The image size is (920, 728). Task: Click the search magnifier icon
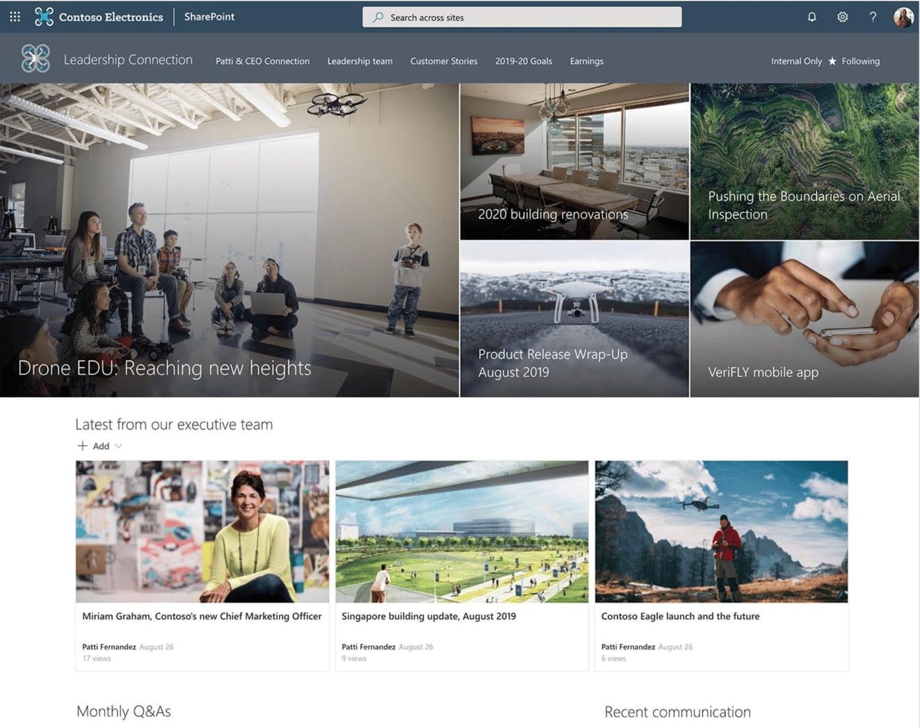click(378, 17)
